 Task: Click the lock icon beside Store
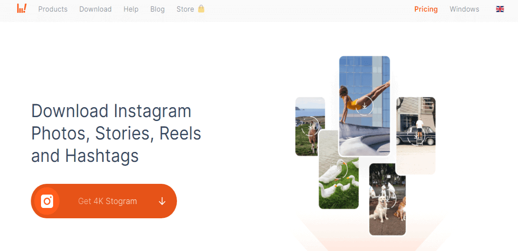(x=201, y=9)
